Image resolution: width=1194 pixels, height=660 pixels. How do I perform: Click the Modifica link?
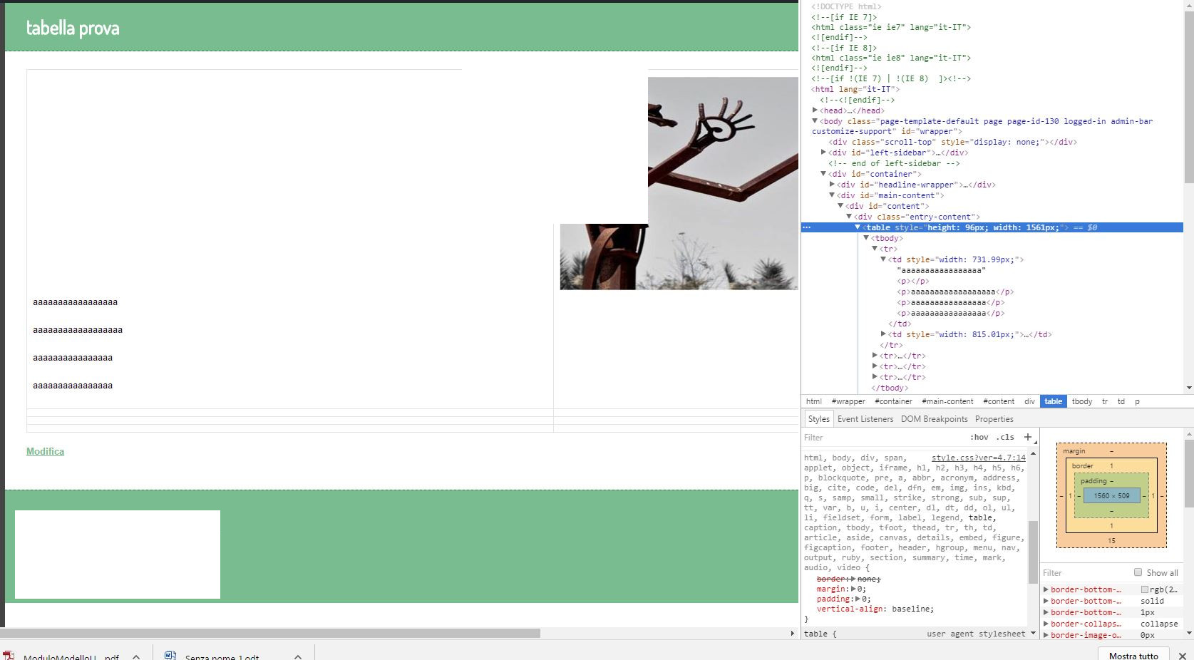click(45, 451)
